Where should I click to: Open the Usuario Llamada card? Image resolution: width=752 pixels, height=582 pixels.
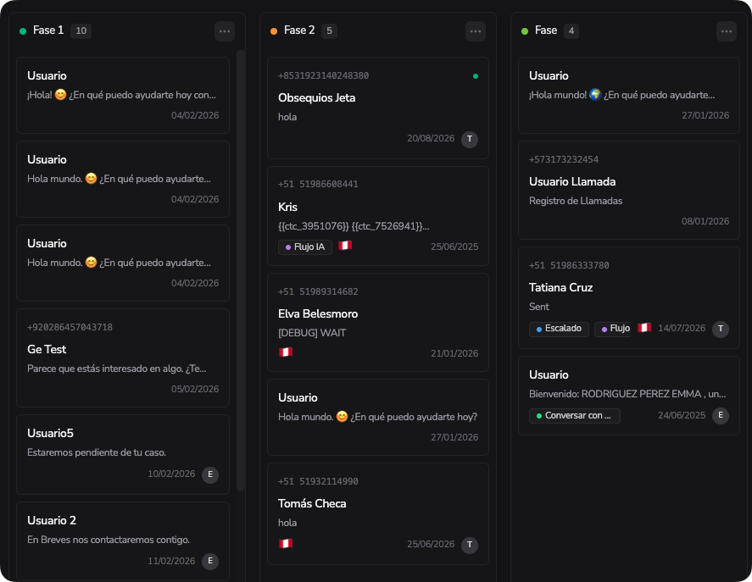point(629,191)
